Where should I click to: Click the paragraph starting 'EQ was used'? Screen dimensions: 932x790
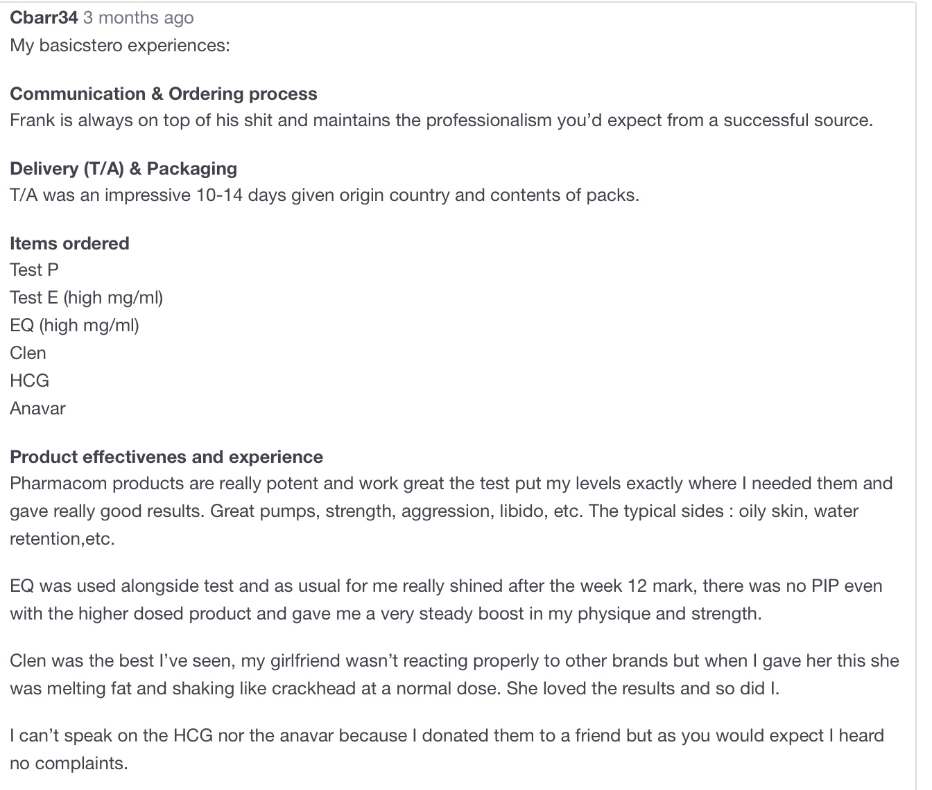point(447,599)
